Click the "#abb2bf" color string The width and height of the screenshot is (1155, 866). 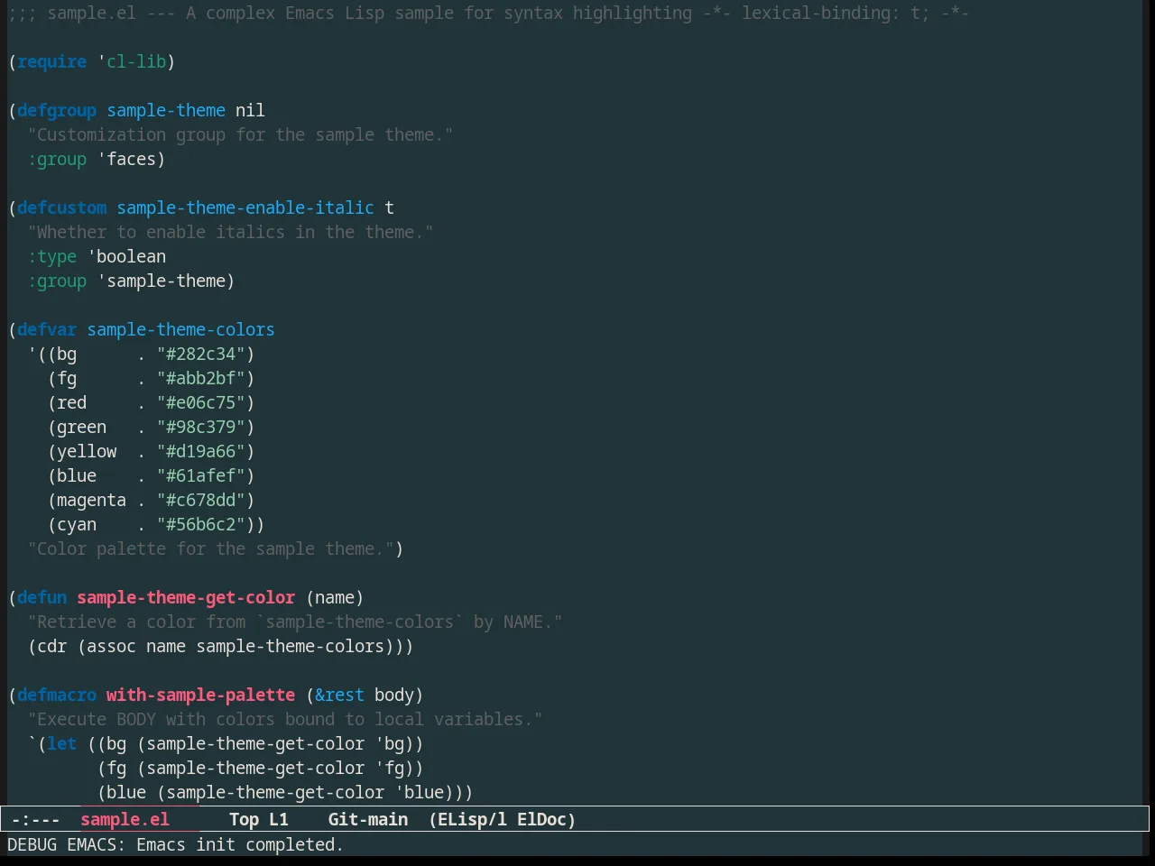click(201, 378)
